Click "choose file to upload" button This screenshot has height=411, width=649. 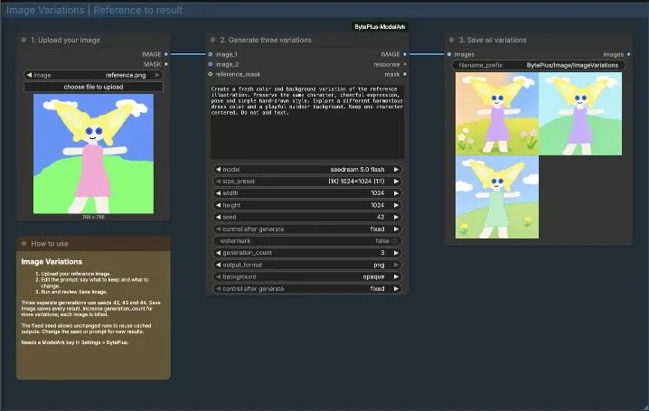click(x=93, y=87)
